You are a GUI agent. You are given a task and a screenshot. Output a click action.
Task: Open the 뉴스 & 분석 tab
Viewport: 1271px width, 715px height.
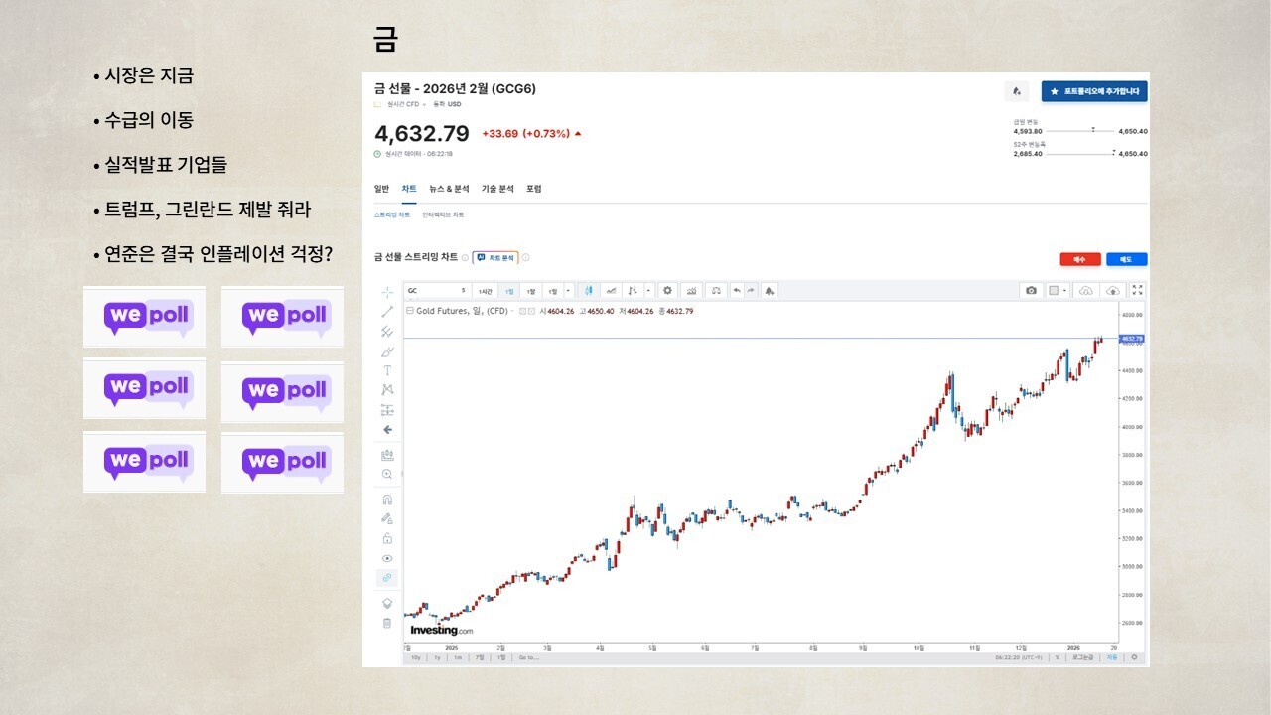pyautogui.click(x=448, y=189)
